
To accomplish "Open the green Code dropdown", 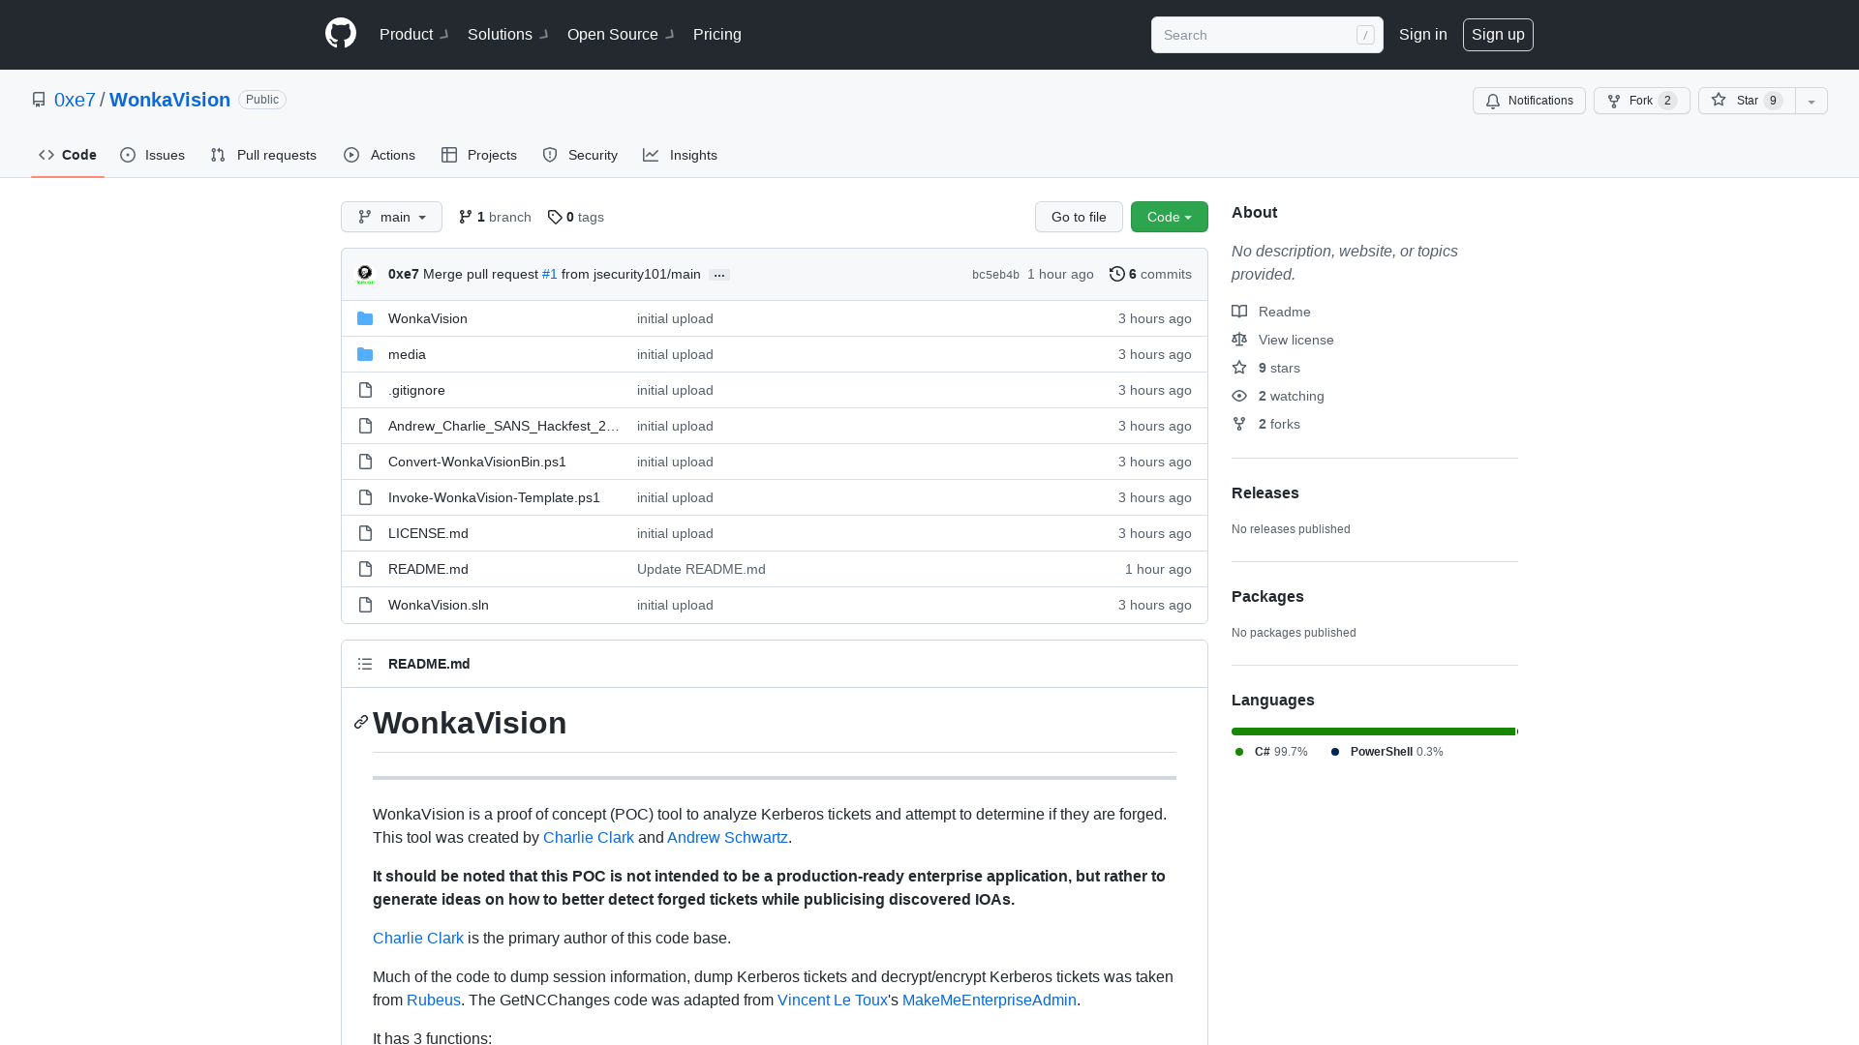I will (x=1169, y=217).
